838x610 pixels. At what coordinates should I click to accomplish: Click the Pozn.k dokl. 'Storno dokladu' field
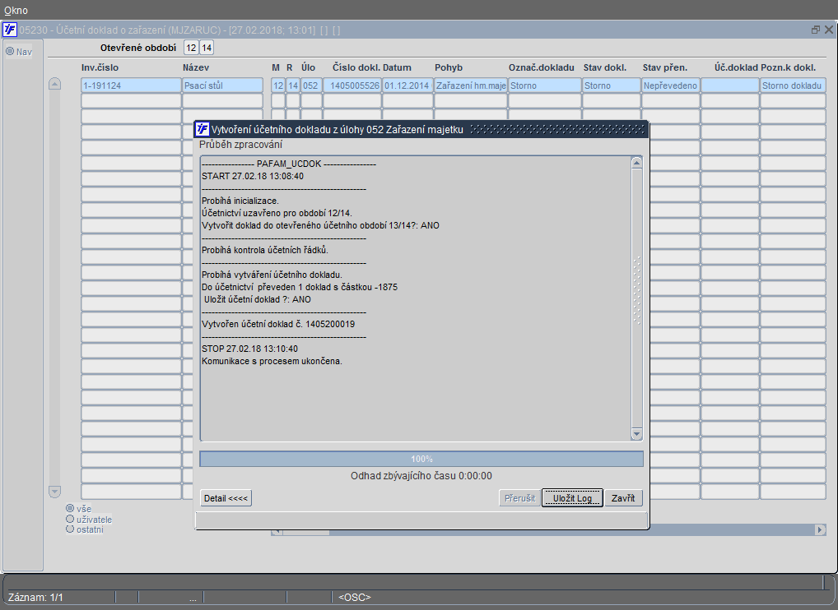click(793, 85)
